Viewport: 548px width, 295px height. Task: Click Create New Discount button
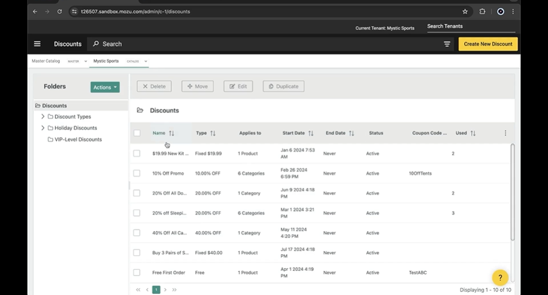coord(488,44)
